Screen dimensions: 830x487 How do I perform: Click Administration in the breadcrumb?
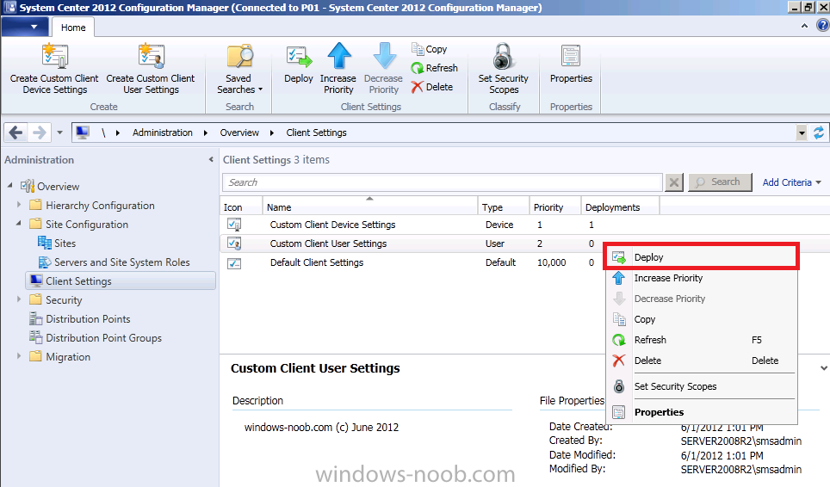coord(163,133)
